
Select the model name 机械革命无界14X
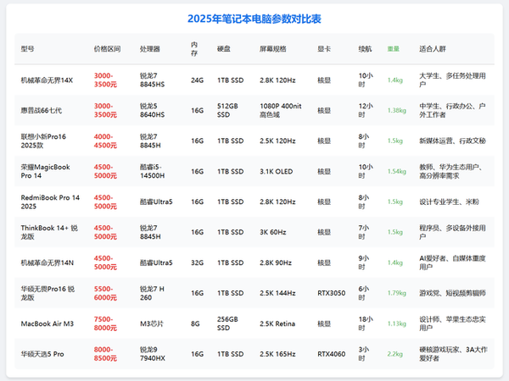[47, 80]
